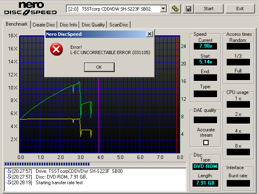Select the TSSTcorp CDDVDW SH-S223F drive combo box

click(x=116, y=9)
